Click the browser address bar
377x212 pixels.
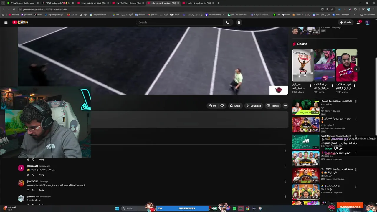pyautogui.click(x=171, y=9)
